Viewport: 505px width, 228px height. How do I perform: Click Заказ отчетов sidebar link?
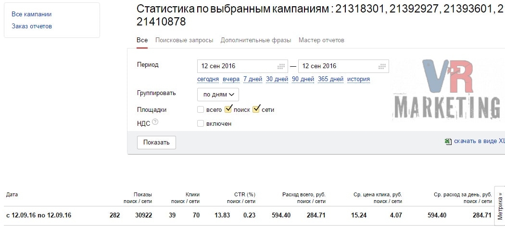pos(32,26)
